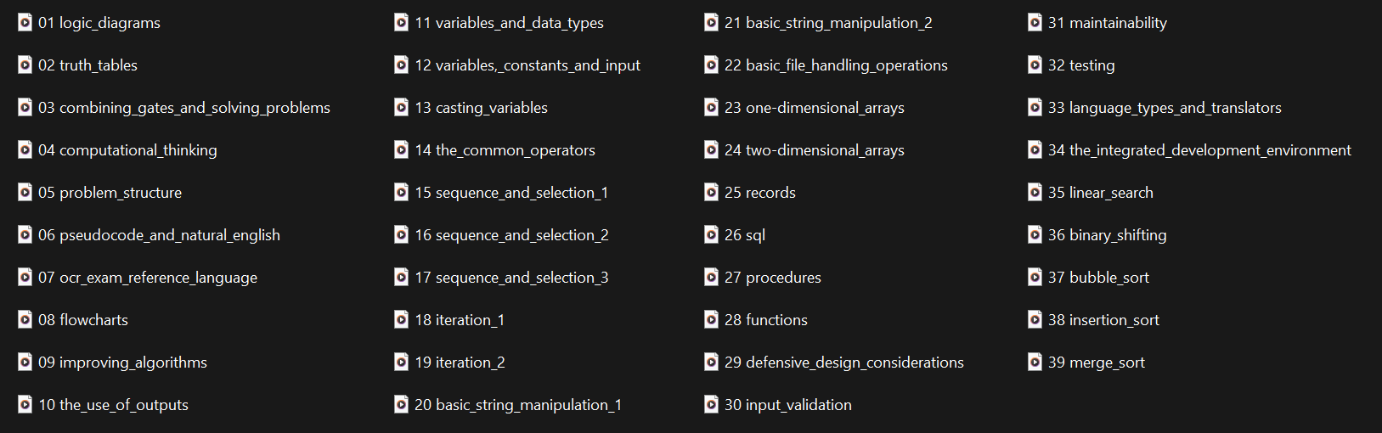
Task: Click the video icon beside 01 logic_diagrams
Action: (25, 22)
